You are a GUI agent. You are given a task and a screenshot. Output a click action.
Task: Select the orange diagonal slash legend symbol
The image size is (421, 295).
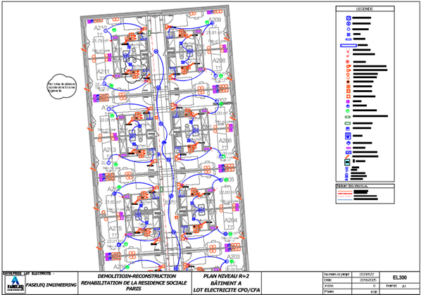[x=348, y=156]
